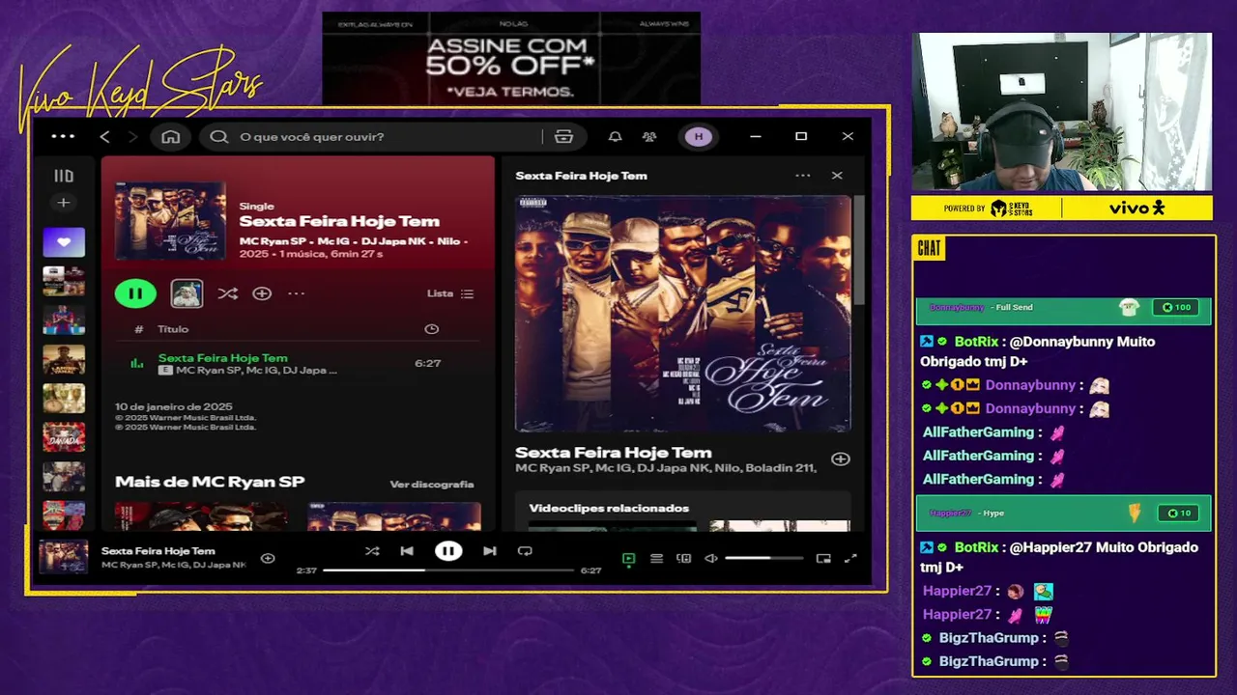Viewport: 1237px width, 695px height.
Task: Adjust the volume slider
Action: coord(763,558)
